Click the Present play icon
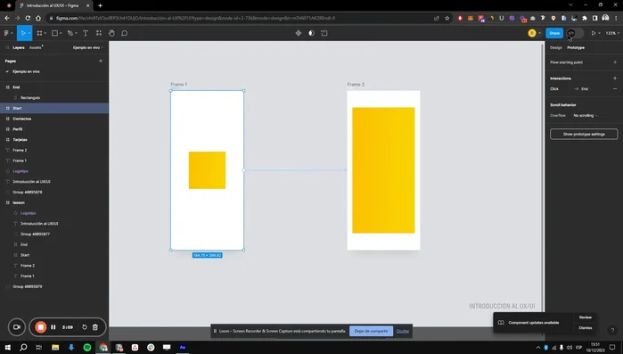This screenshot has height=354, width=623. [594, 33]
